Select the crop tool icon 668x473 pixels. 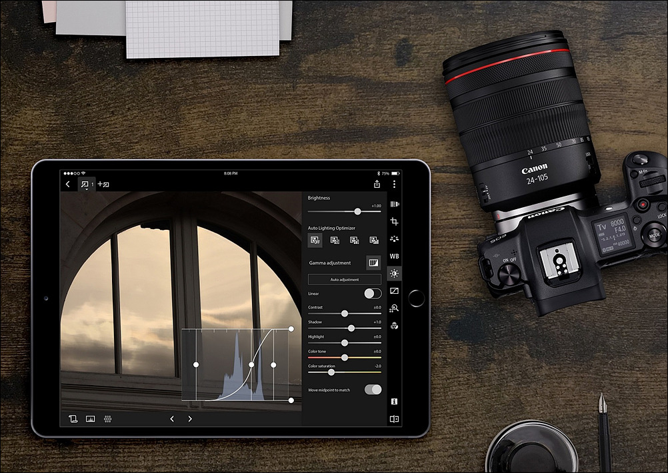click(x=395, y=221)
